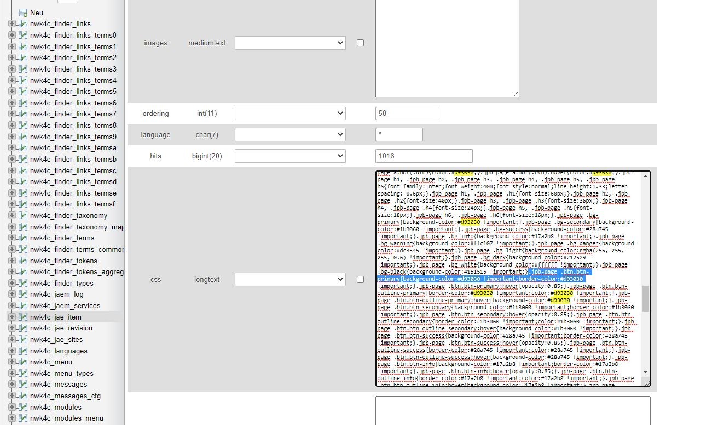Image resolution: width=724 pixels, height=425 pixels.
Task: Click nwk4c_finder_links_termsf table icon
Action: pos(23,204)
